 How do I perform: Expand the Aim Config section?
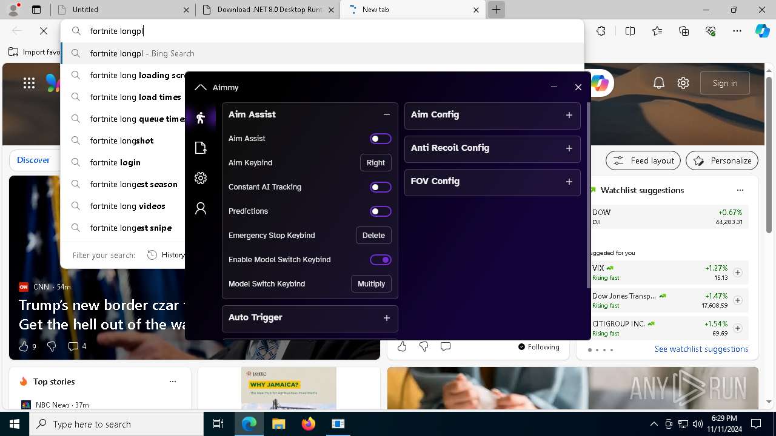[x=569, y=115]
